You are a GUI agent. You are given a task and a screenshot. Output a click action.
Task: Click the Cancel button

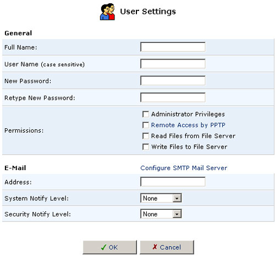tap(167, 247)
